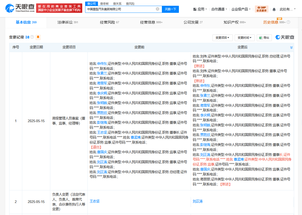This screenshot has height=215, width=302.
Task: Select the 查老板 search mode tab
Action: [105, 4]
